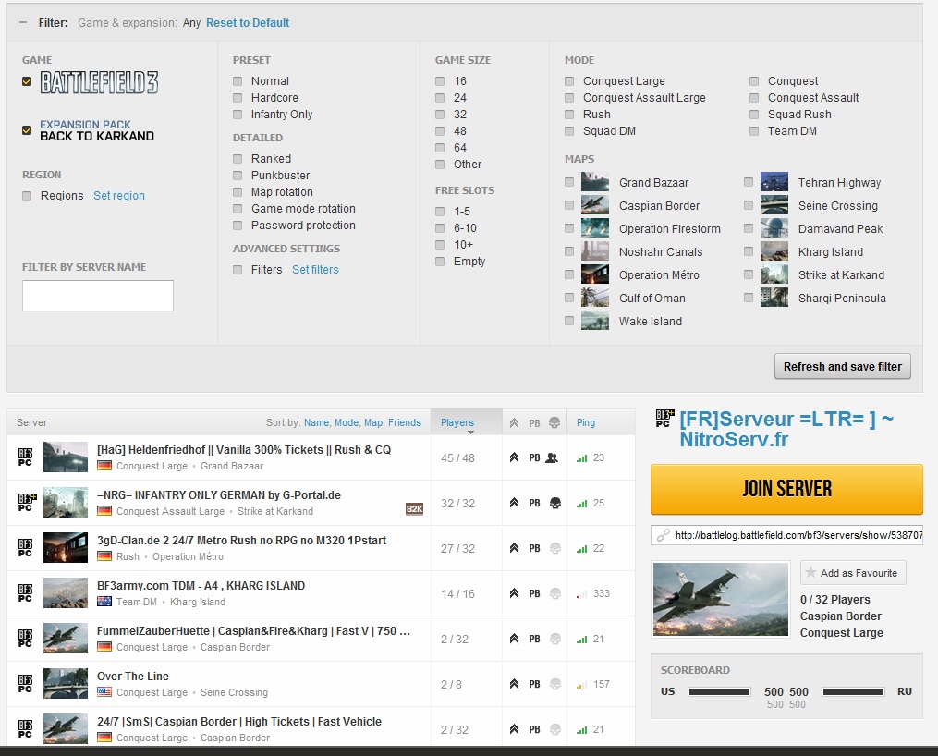Sort server list by Friends
The height and width of the screenshot is (756, 938).
click(x=405, y=422)
